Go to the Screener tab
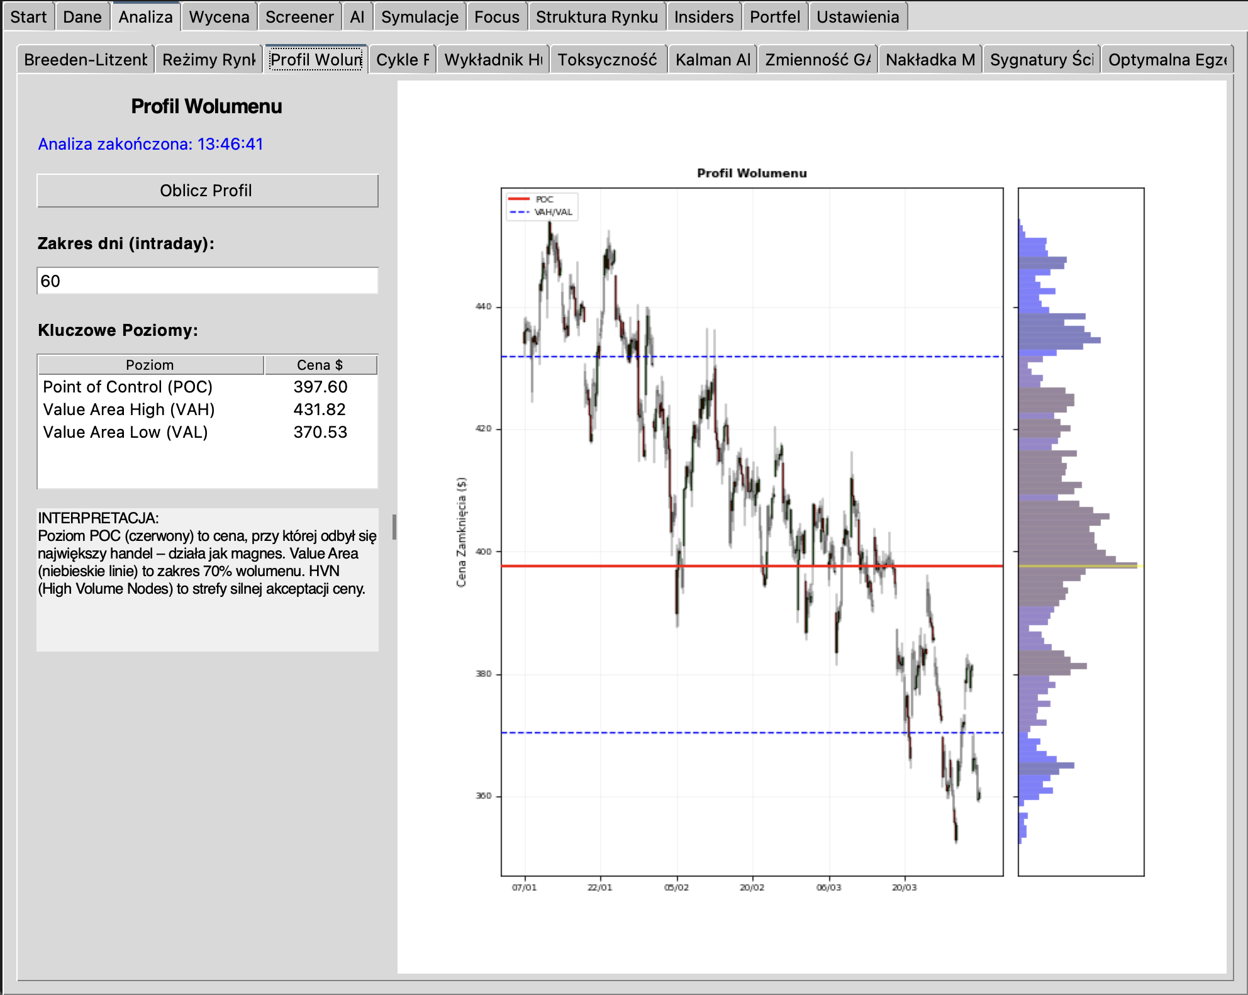Screen dimensions: 1248x995 coord(299,17)
